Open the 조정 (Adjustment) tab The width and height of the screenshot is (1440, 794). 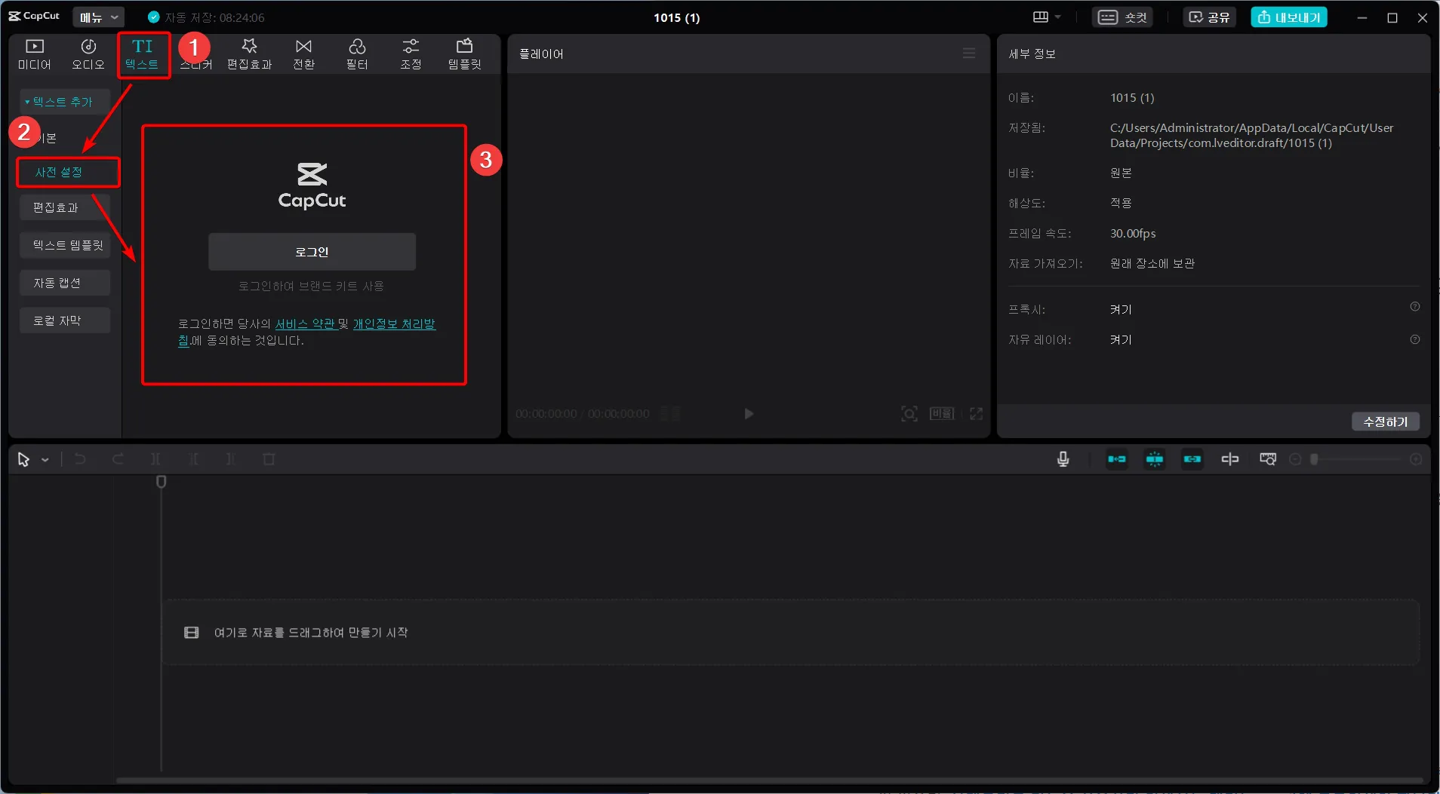coord(411,54)
